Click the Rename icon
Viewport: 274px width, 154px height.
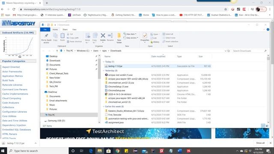coord(110,36)
